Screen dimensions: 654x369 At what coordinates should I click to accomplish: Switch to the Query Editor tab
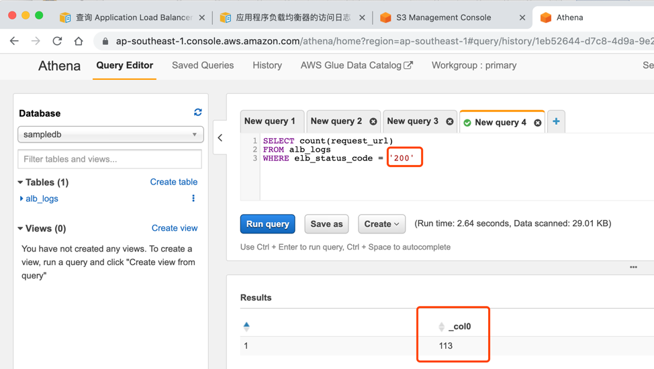[x=125, y=66]
